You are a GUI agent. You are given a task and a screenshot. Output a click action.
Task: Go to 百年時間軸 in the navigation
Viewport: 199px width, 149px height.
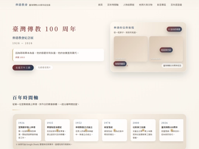113,5
